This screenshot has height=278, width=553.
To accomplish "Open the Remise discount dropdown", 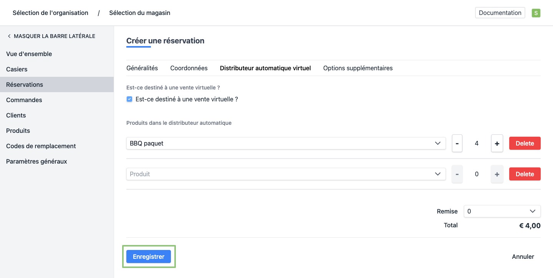I will (x=502, y=211).
